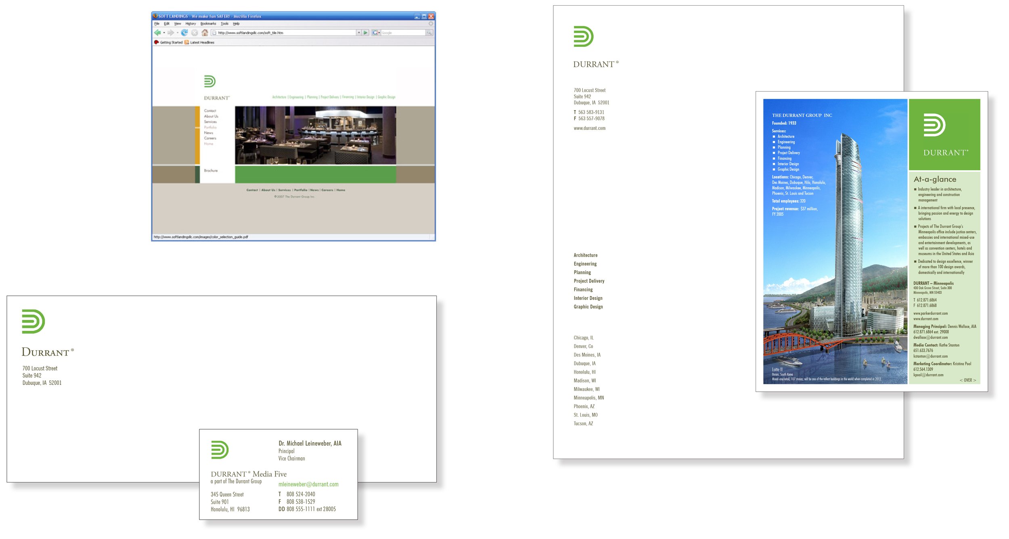Click the Planning link in the top navigation
The image size is (1009, 539).
[x=312, y=97]
